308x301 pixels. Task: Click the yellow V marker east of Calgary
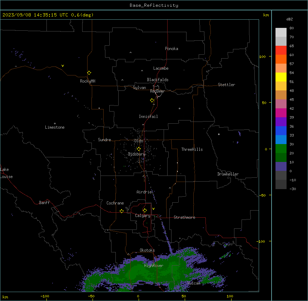pos(153,209)
